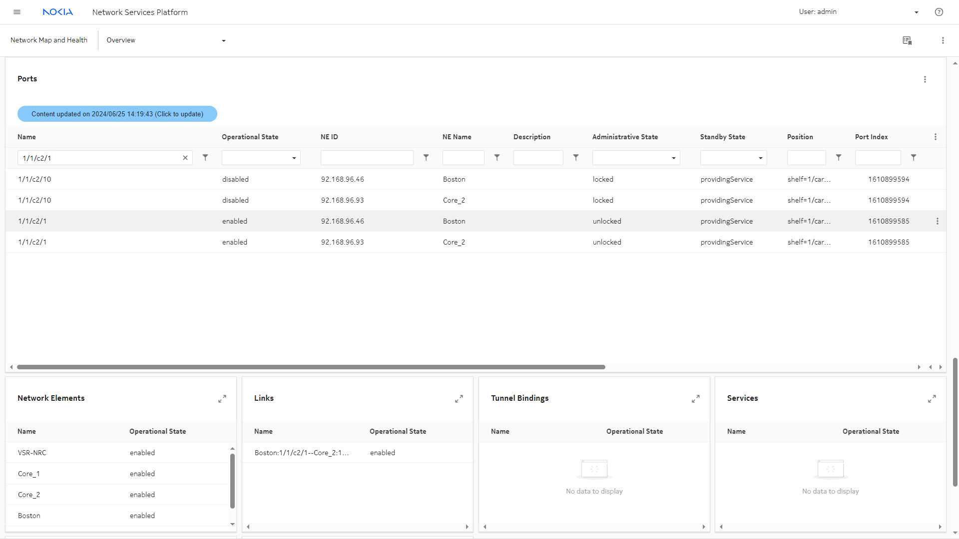Expand the Links panel to full view
959x539 pixels.
pos(459,399)
